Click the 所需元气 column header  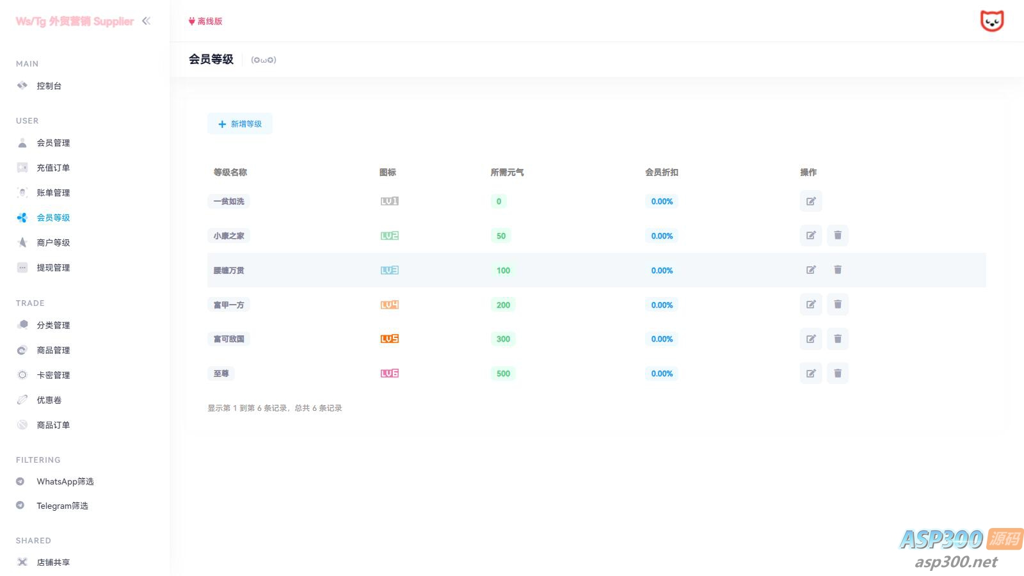pos(507,172)
